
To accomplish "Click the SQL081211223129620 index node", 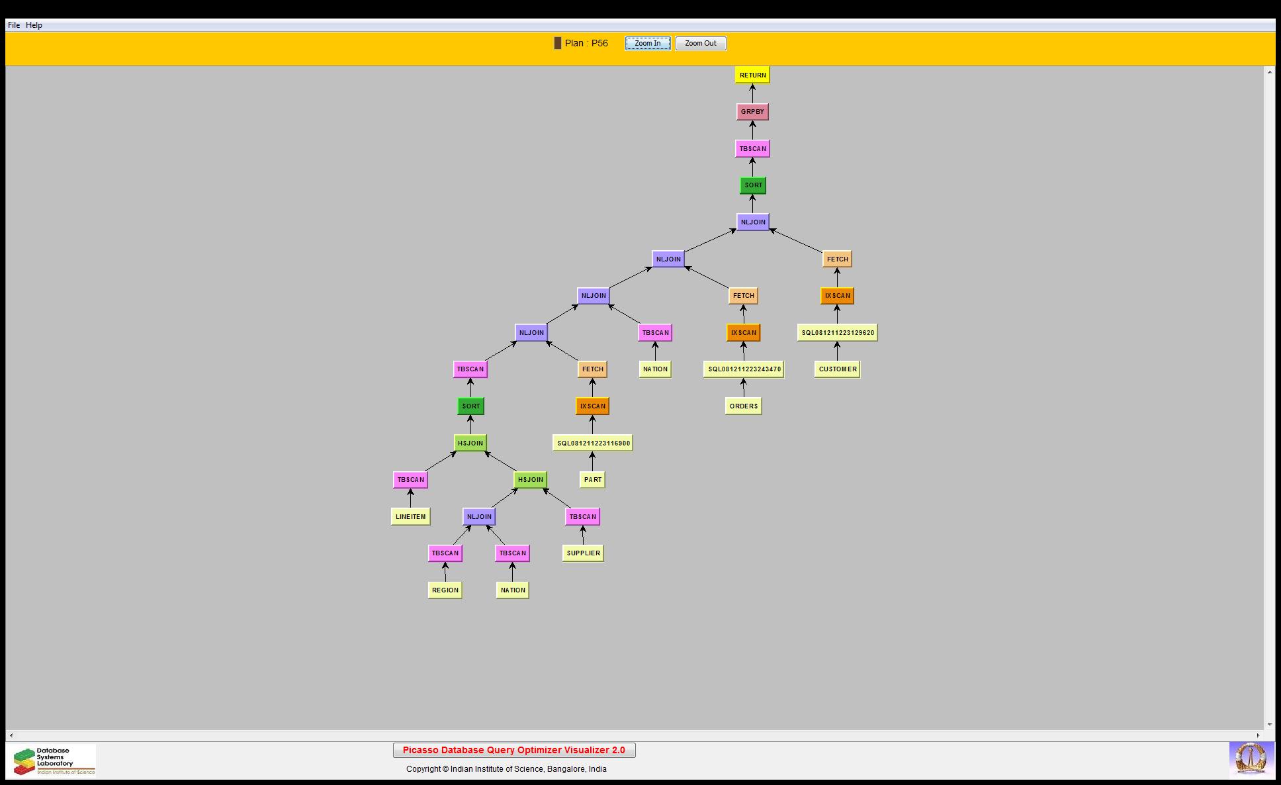I will (x=837, y=333).
